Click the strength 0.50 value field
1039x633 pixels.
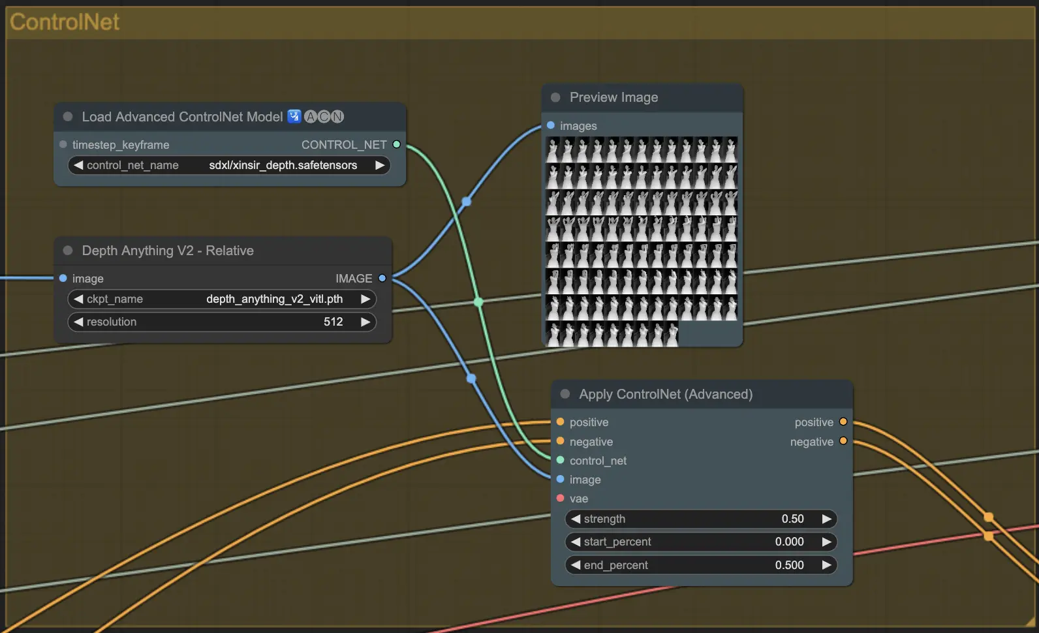tap(701, 519)
